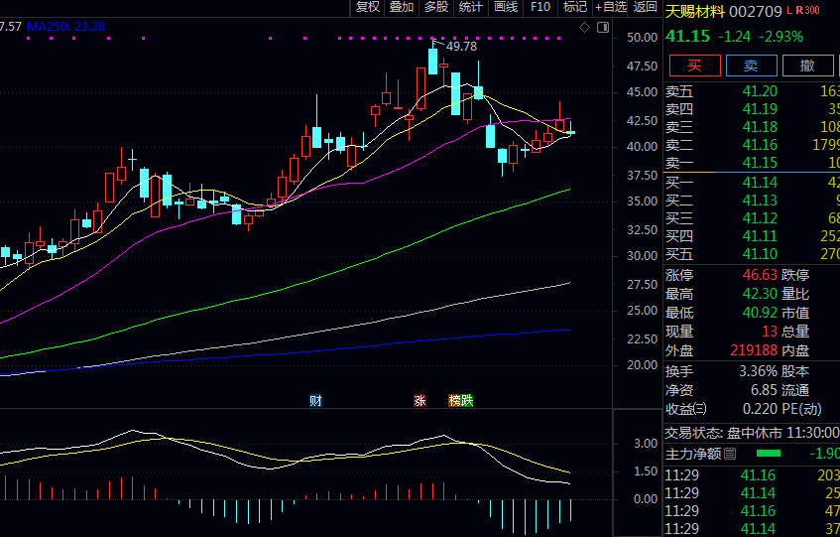
Task: Click the 3.00 MACD axis label
Action: click(646, 444)
